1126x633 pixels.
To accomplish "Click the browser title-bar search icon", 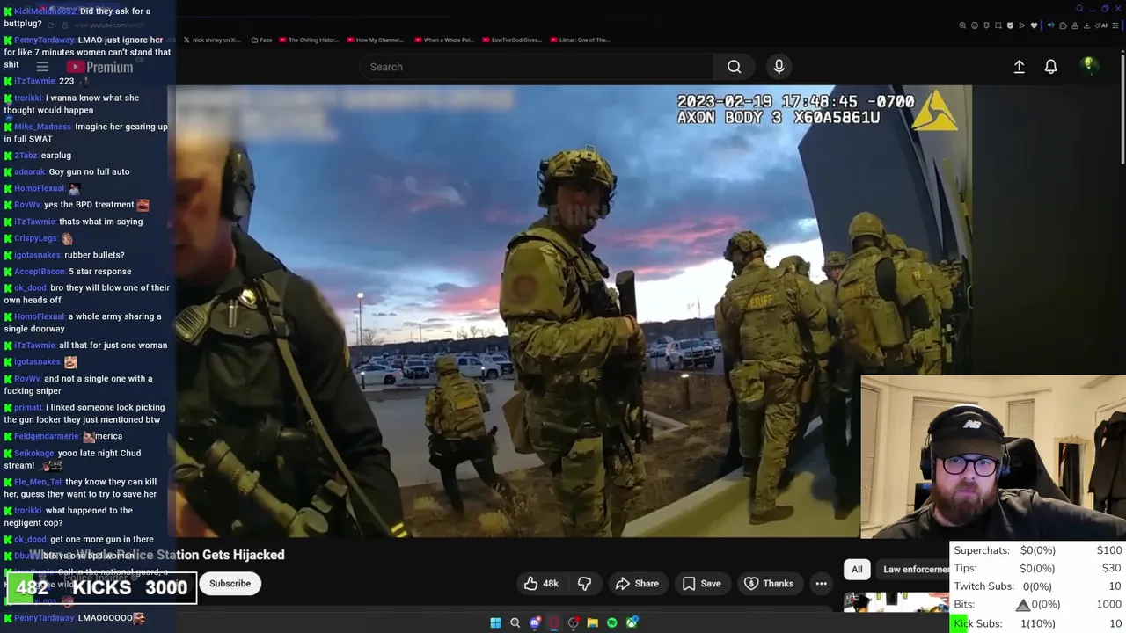I will tap(1079, 8).
